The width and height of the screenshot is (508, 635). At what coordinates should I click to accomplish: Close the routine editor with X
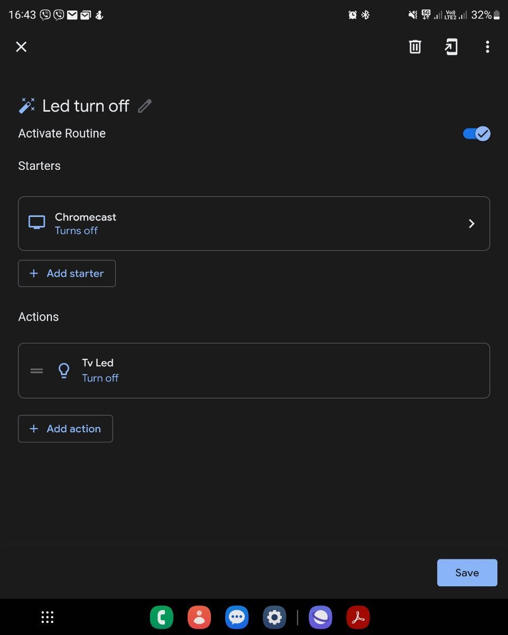(21, 47)
